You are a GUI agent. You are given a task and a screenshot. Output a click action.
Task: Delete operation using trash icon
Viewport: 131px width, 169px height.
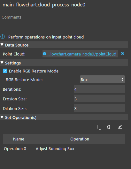point(109,127)
